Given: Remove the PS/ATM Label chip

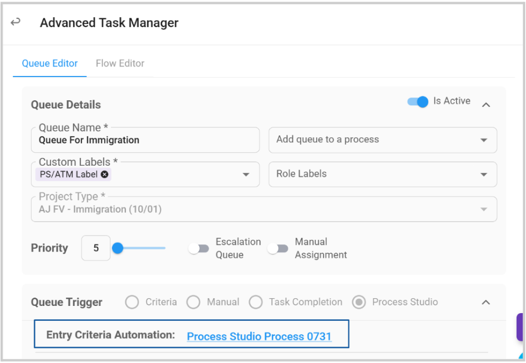Looking at the screenshot, I should click(105, 174).
